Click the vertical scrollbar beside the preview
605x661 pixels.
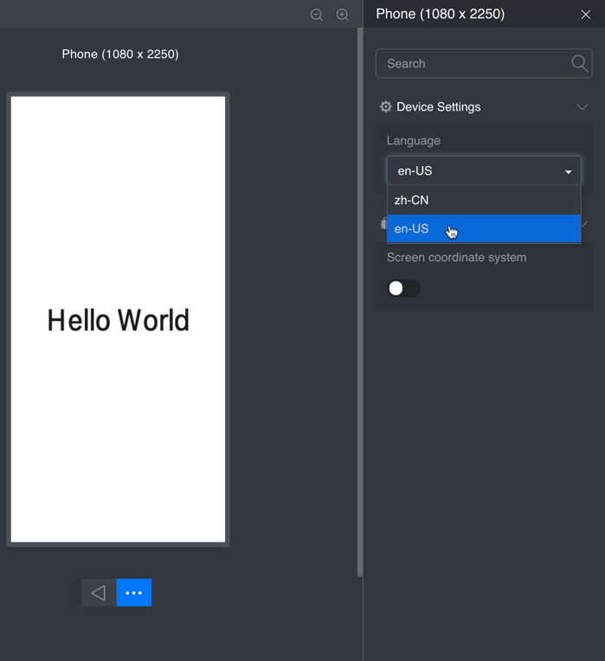point(360,303)
